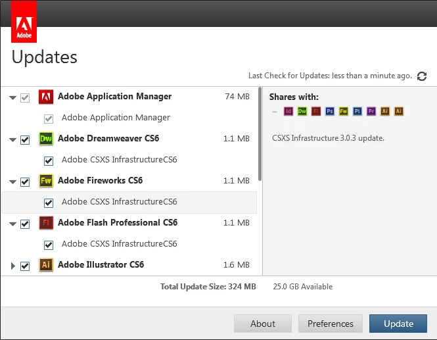Select the 'Adobe Fireworks CS6' row title
The width and height of the screenshot is (437, 340).
[x=100, y=180]
